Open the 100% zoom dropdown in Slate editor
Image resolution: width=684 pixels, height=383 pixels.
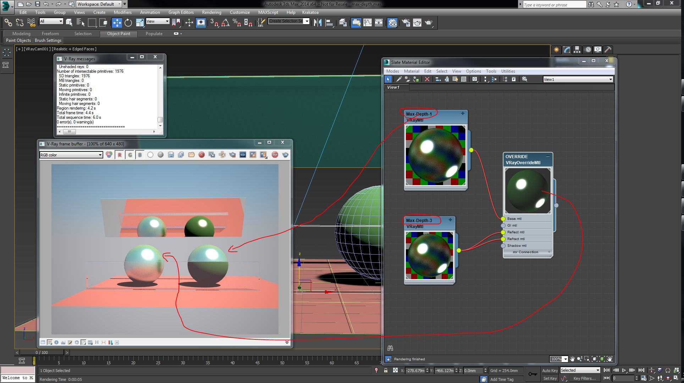559,359
